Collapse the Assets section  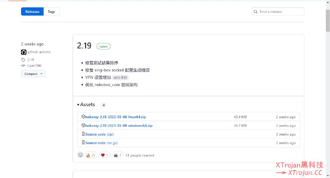pyautogui.click(x=86, y=105)
